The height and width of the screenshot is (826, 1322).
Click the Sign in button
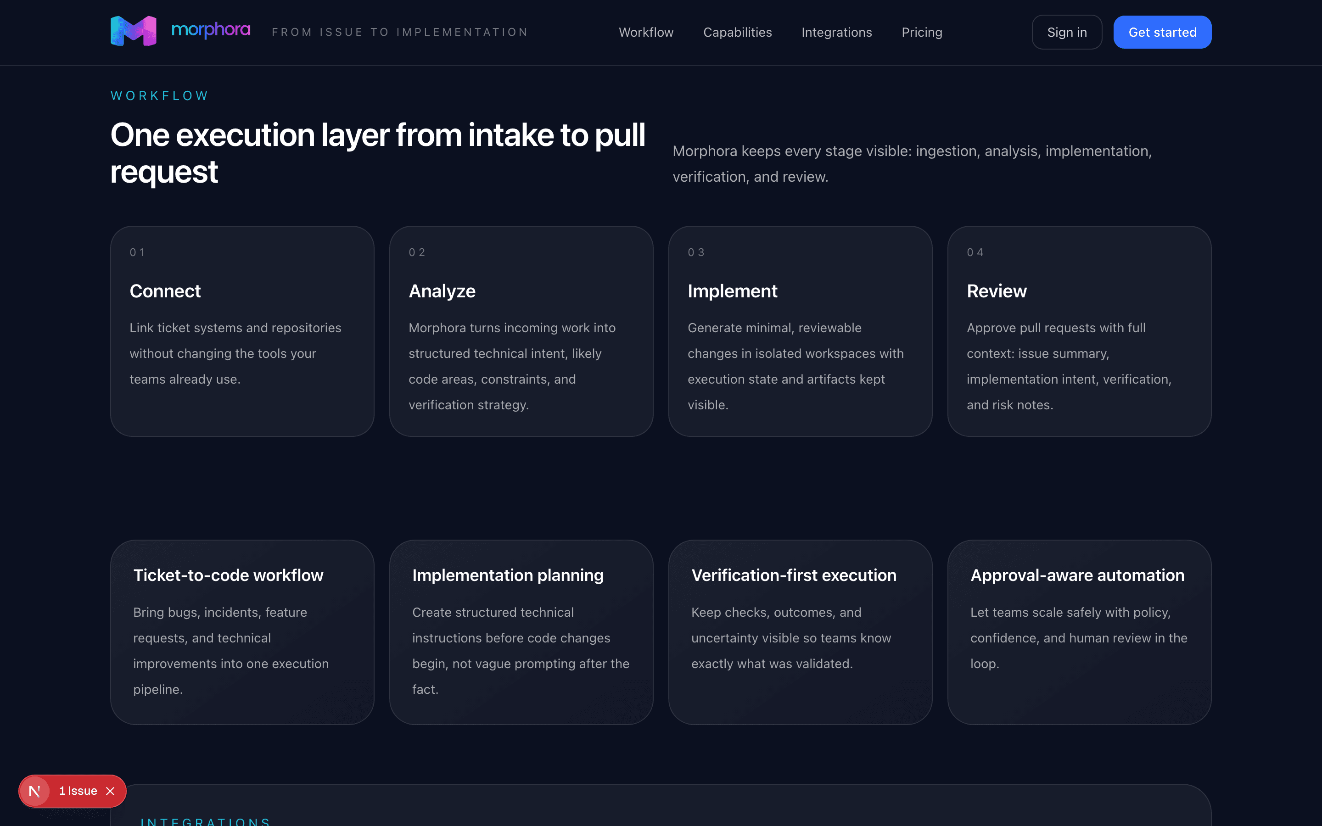[x=1066, y=32]
